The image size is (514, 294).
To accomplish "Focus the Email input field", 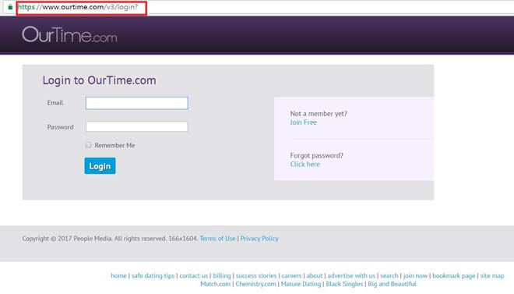I will pos(137,103).
